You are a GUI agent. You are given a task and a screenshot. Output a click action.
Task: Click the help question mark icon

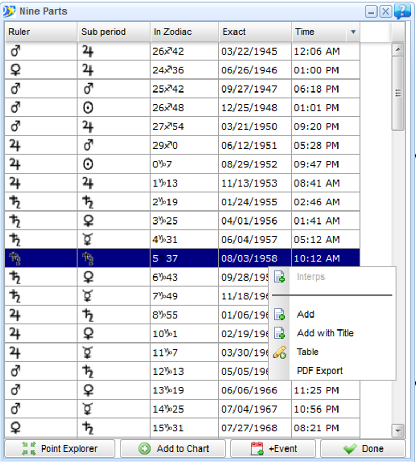402,11
